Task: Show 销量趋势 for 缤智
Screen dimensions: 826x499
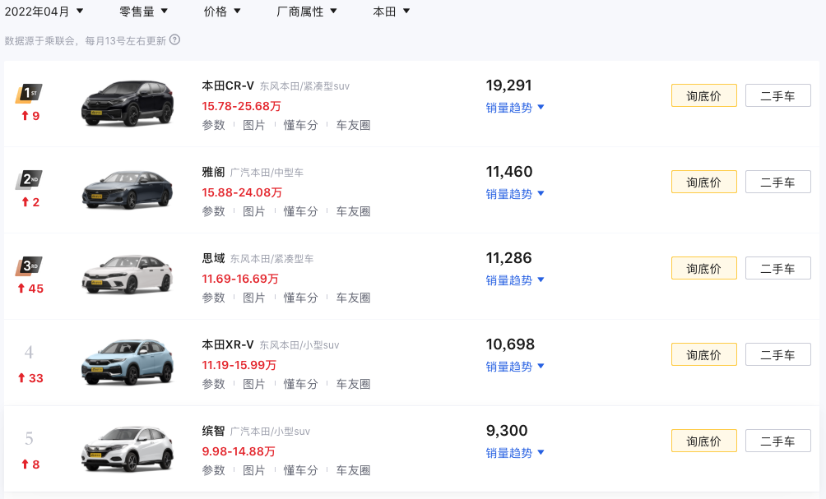Action: coord(515,453)
